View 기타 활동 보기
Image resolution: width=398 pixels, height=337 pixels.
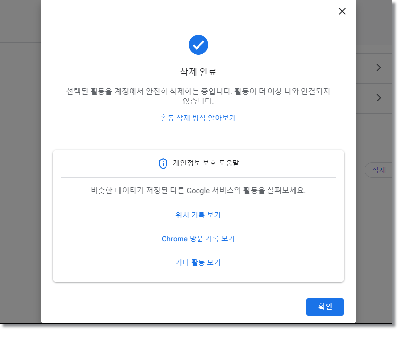(198, 262)
